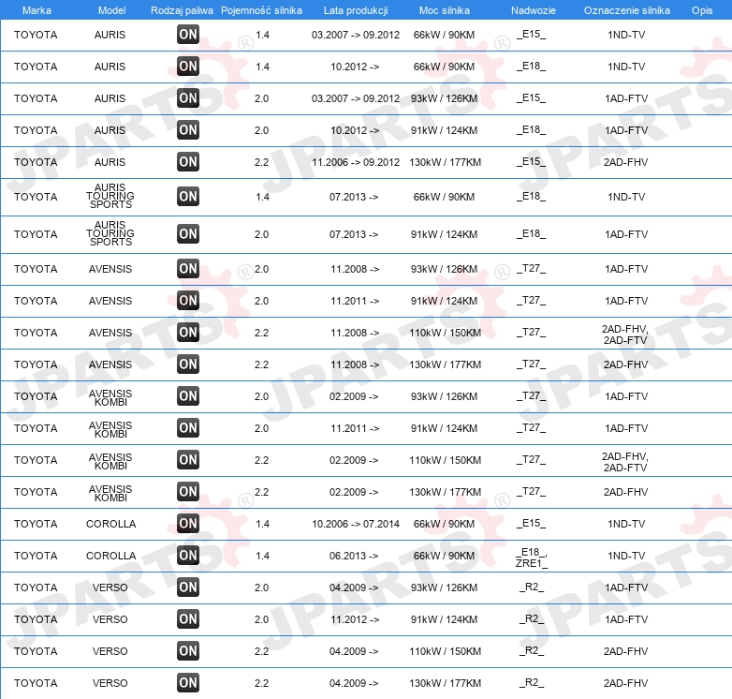Click the ON icon for Avensis Kombi 2.2 110kW
The image size is (732, 699).
pyautogui.click(x=187, y=459)
